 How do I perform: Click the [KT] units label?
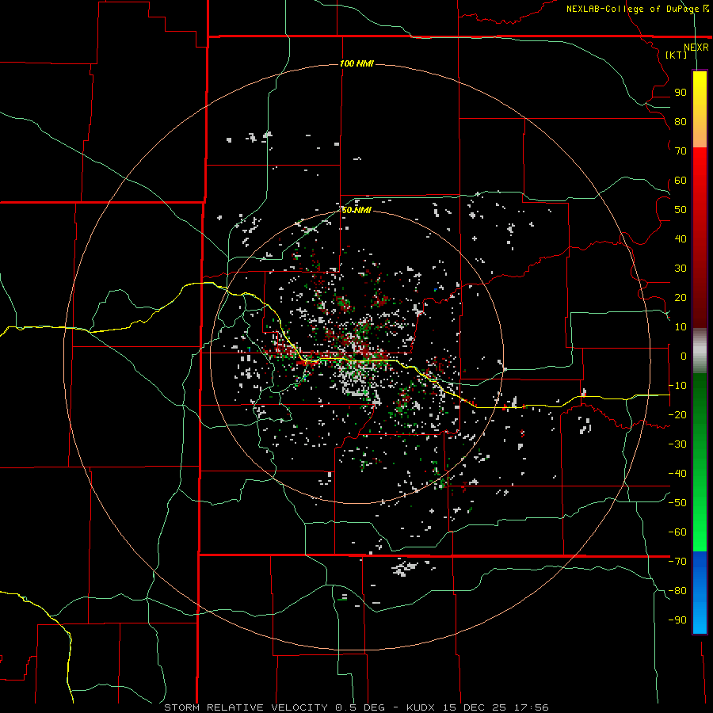[x=677, y=55]
